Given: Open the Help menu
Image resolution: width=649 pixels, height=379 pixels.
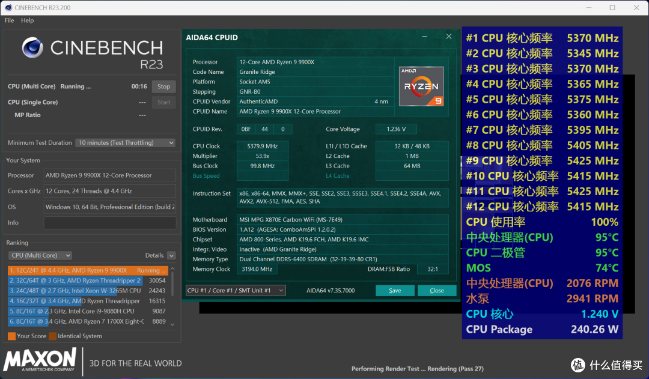Looking at the screenshot, I should coord(27,20).
